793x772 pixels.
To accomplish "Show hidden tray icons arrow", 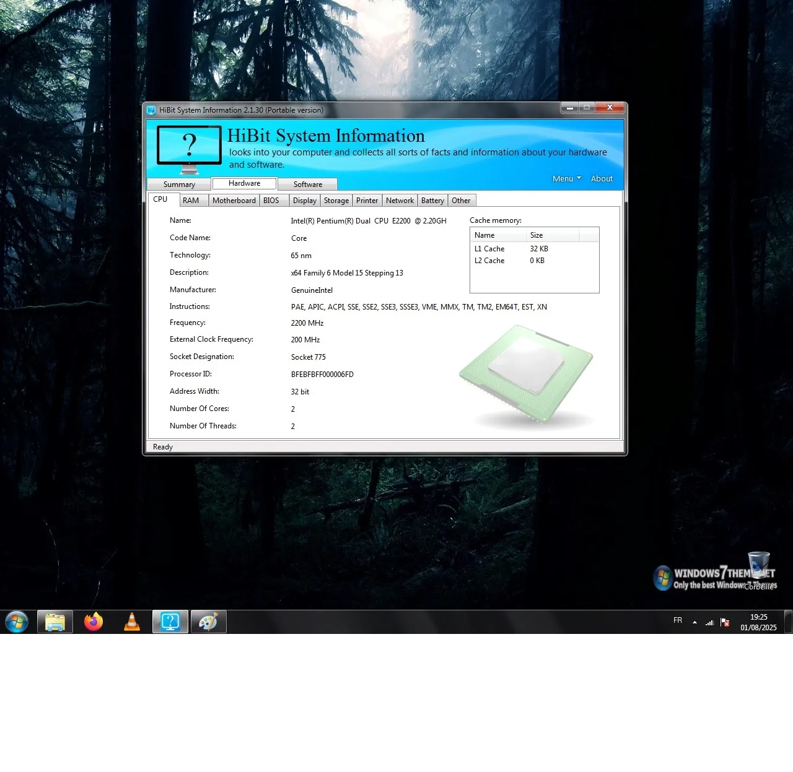I will pyautogui.click(x=694, y=622).
